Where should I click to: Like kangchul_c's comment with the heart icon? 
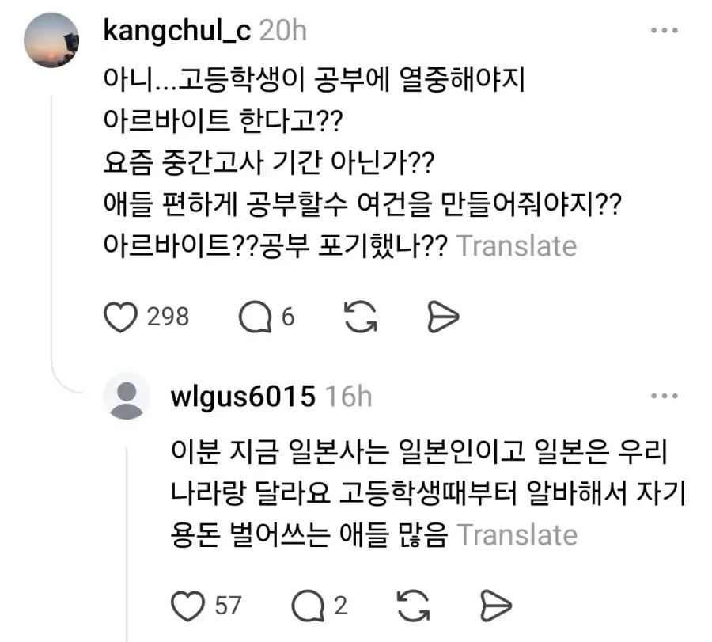pyautogui.click(x=120, y=315)
